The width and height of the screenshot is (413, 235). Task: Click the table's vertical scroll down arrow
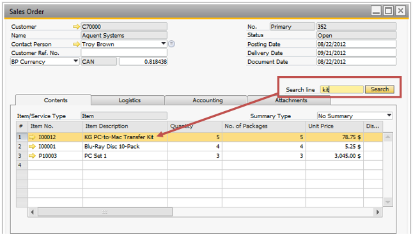[387, 202]
